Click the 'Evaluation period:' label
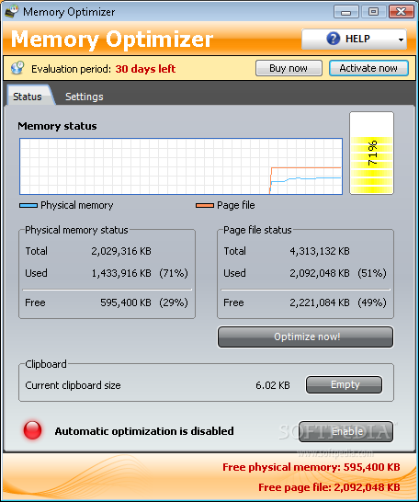Image resolution: width=419 pixels, height=502 pixels. click(71, 69)
